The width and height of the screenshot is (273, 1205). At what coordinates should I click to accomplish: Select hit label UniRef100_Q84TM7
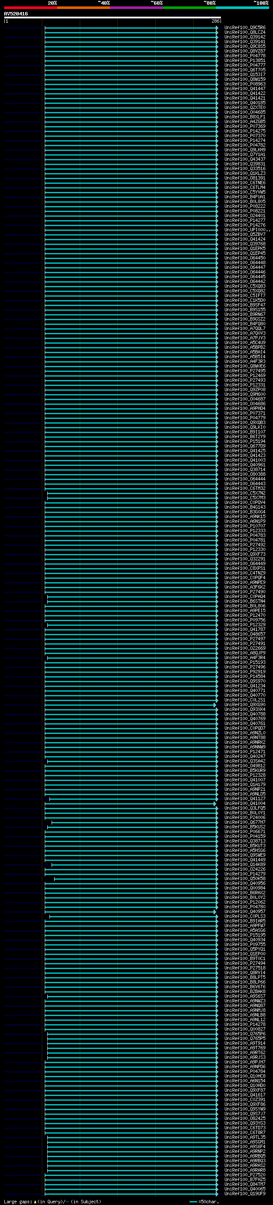click(x=244, y=1184)
